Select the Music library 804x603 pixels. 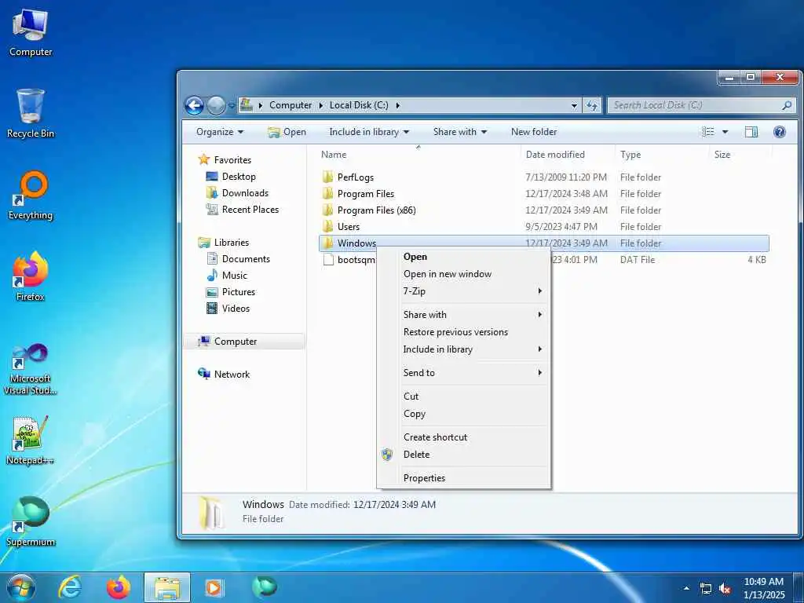pos(227,276)
